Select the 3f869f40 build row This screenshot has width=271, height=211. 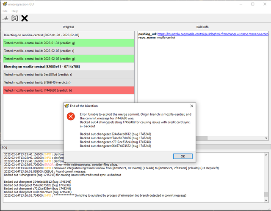tap(69, 83)
